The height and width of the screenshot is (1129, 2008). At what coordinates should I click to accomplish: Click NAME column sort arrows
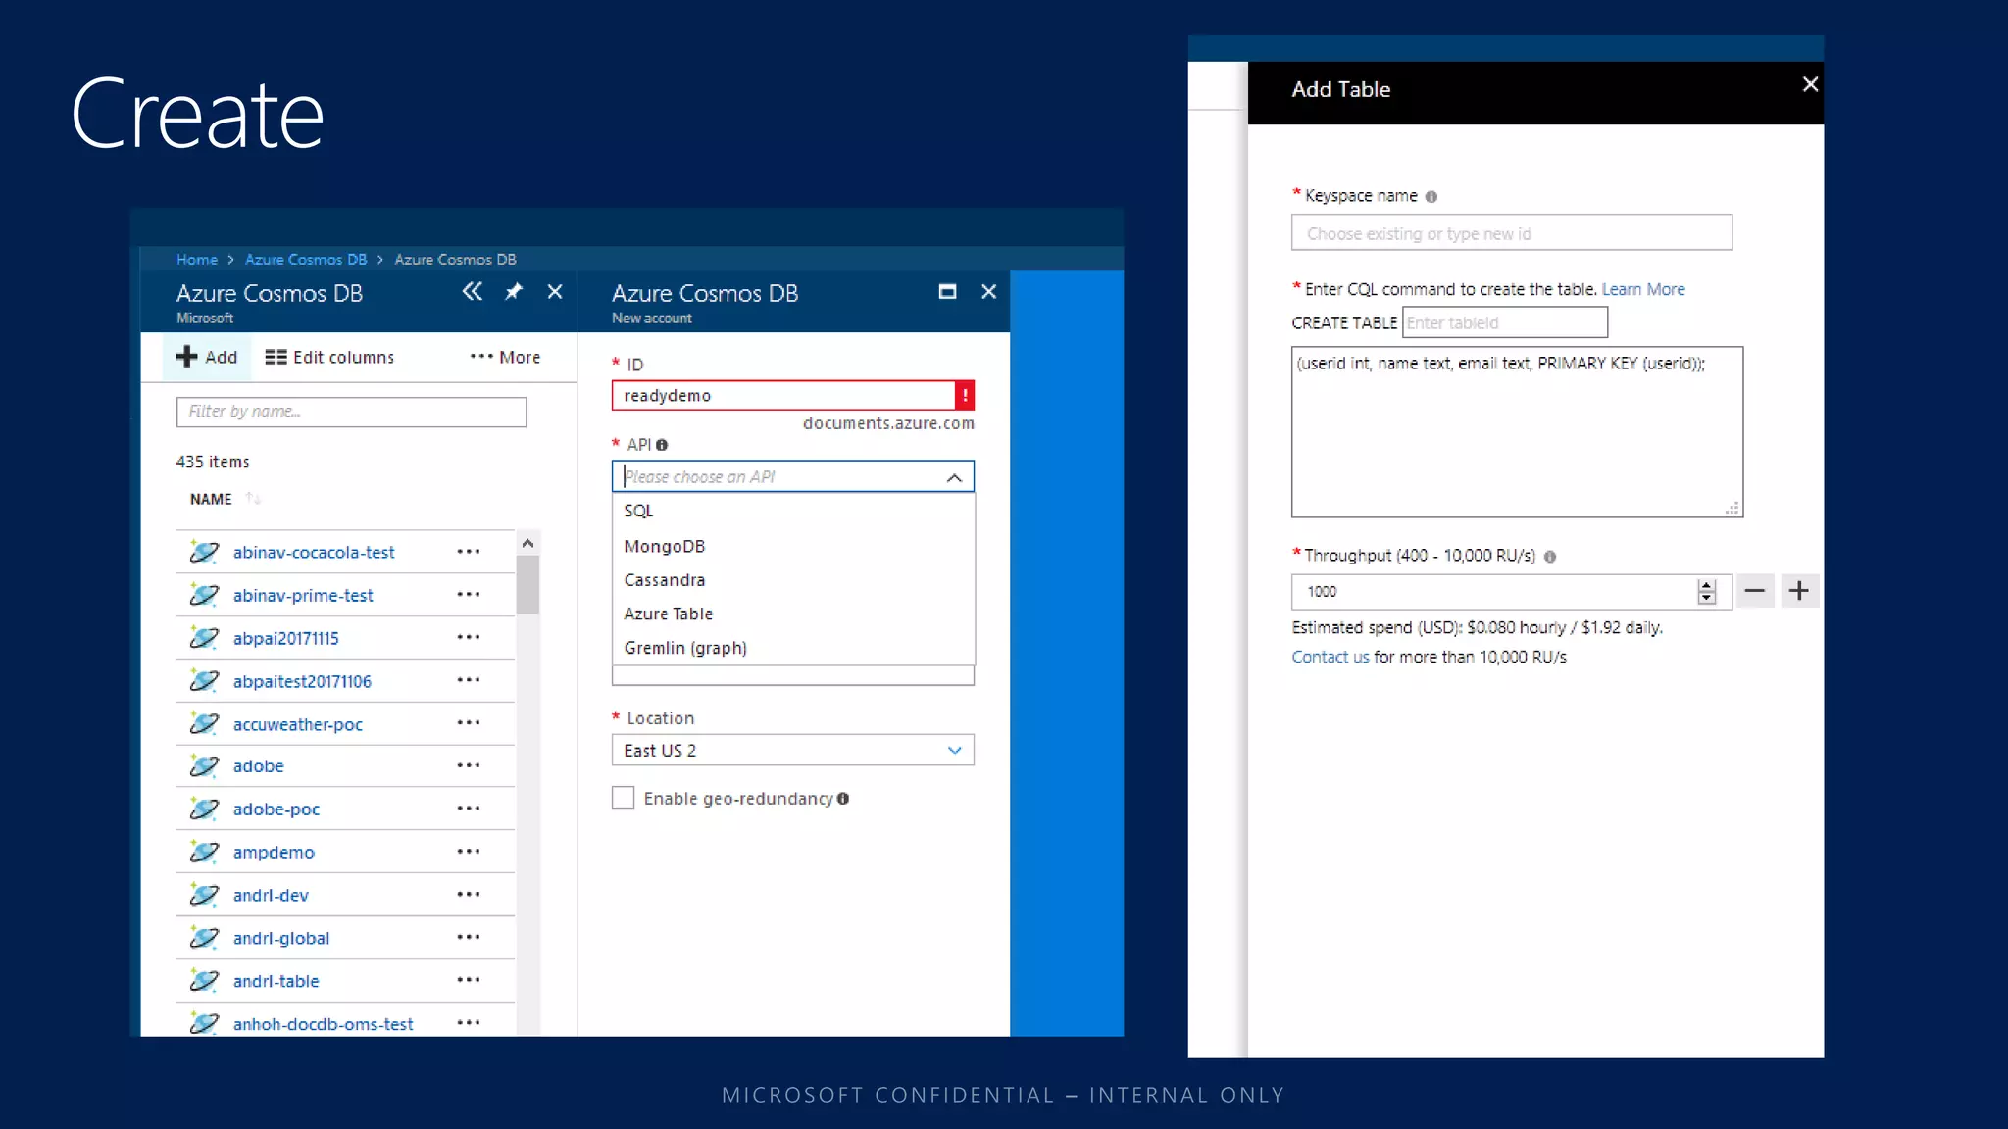pos(254,499)
